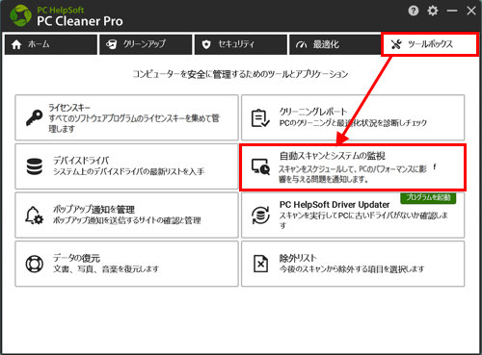
Task: Click description starting with スキャンを実行してPCに
Action: click(363, 220)
